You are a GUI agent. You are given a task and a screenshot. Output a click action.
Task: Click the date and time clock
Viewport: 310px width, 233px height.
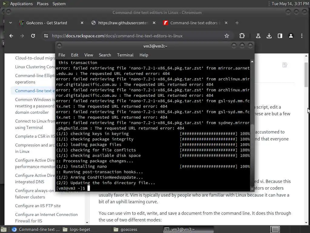[x=290, y=4]
